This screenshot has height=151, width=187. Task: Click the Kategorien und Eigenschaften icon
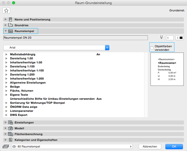(11, 140)
